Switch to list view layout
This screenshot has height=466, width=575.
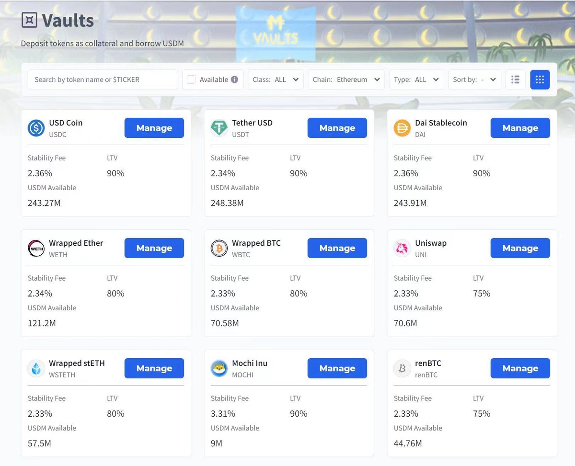pos(515,80)
